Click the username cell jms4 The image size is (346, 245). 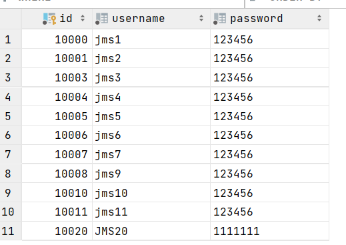click(x=151, y=97)
